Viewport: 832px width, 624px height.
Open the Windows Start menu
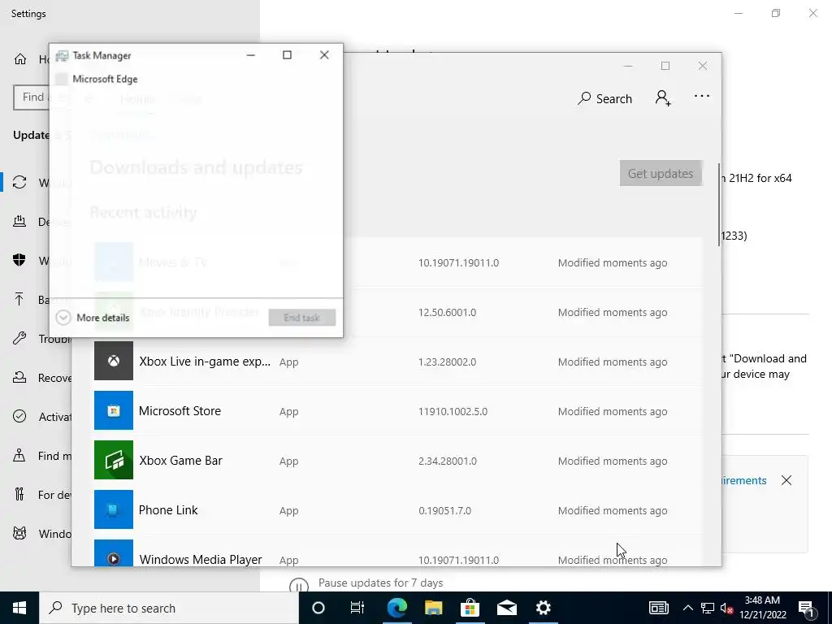click(x=19, y=608)
